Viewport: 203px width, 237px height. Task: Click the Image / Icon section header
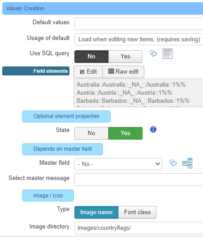[x=48, y=195]
